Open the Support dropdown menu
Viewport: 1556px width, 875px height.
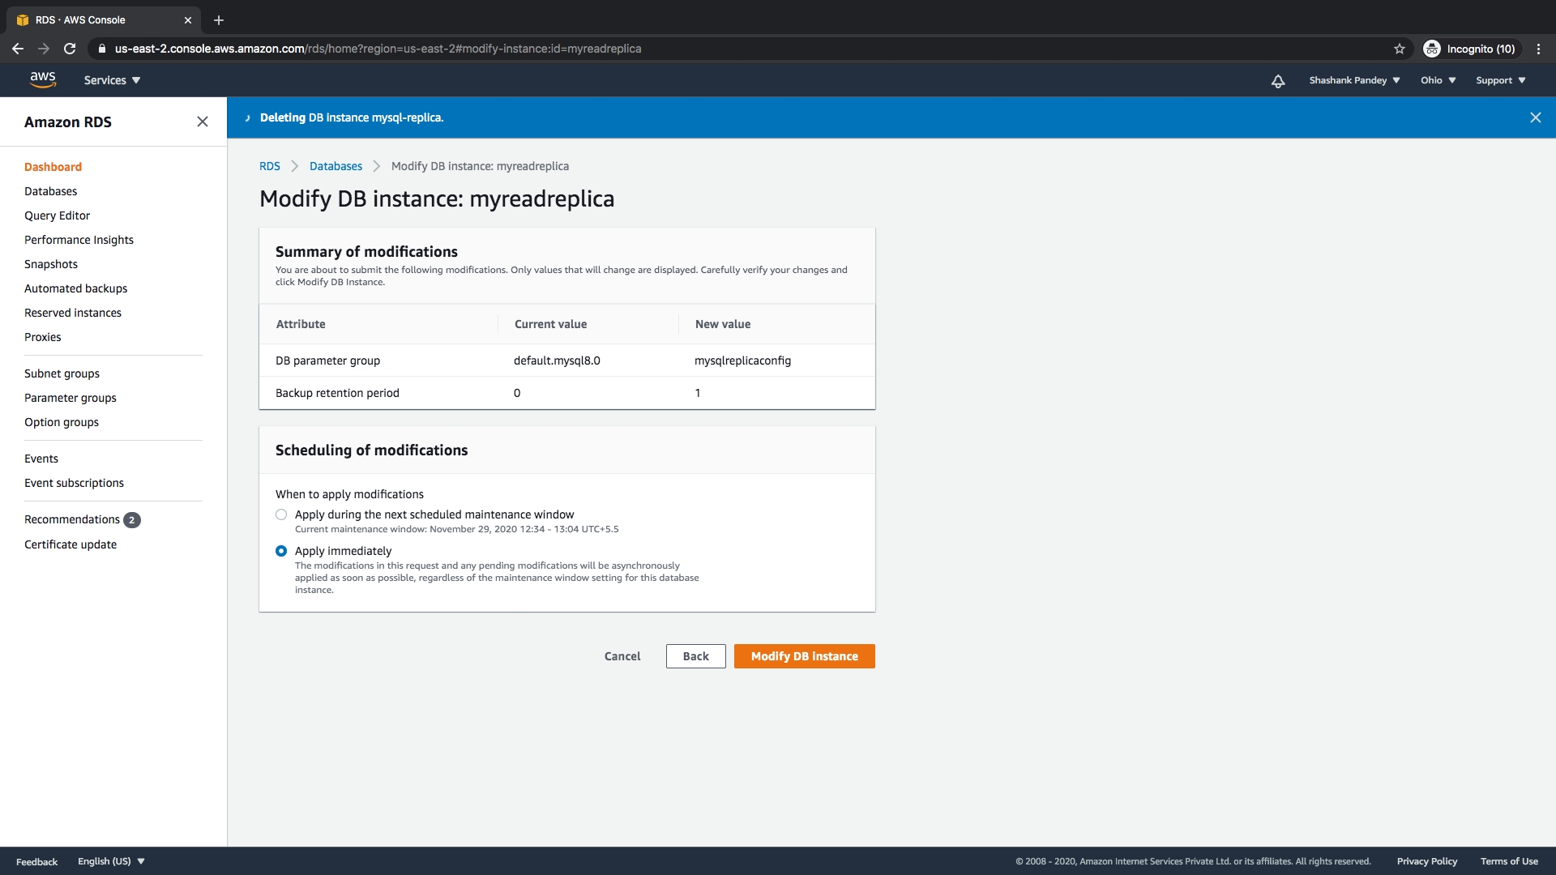1500,80
